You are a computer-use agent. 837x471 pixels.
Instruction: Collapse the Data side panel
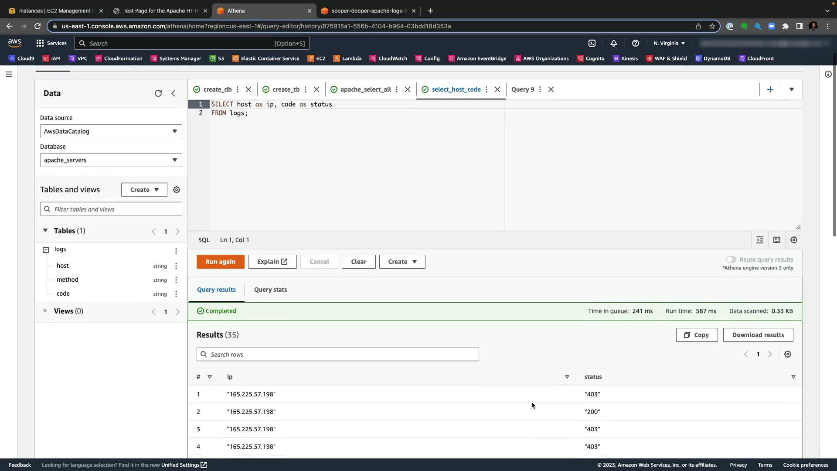174,93
